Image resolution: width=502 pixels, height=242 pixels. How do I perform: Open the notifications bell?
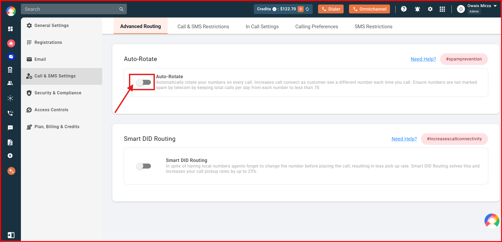point(417,9)
